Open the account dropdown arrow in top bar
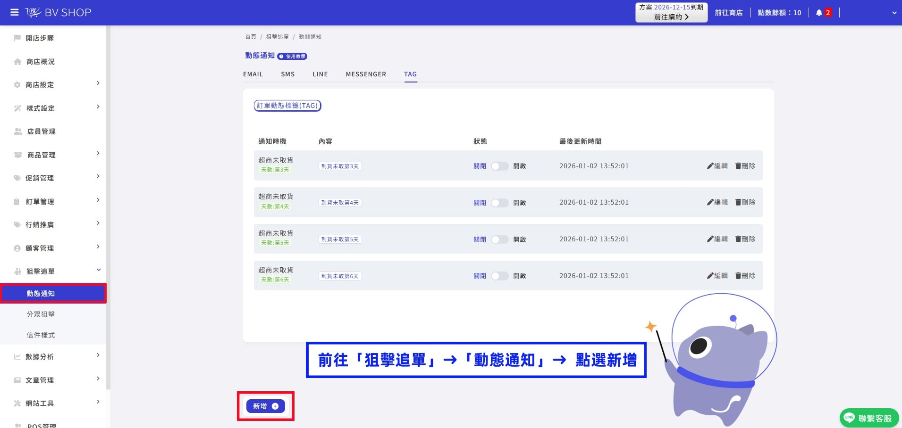This screenshot has width=902, height=428. [894, 13]
